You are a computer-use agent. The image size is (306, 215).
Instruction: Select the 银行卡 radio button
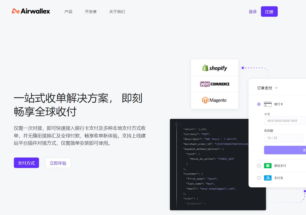coord(259,104)
